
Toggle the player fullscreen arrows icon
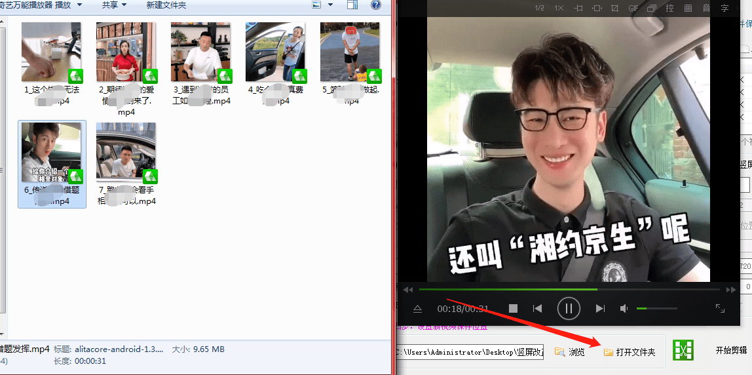click(x=720, y=308)
